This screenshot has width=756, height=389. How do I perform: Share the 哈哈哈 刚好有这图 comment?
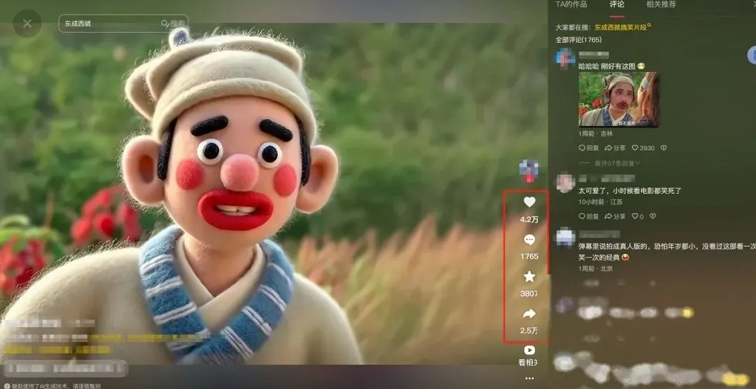615,148
